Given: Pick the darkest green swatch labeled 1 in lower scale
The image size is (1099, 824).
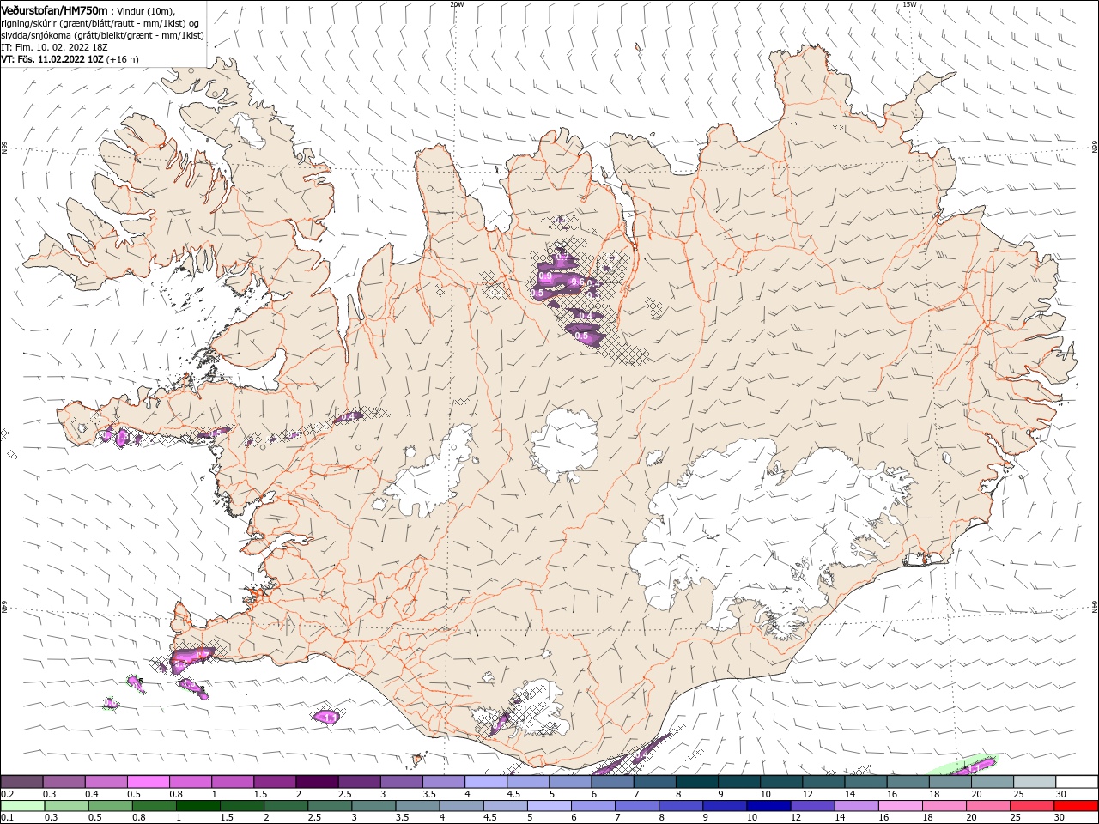Looking at the screenshot, I should tap(197, 806).
